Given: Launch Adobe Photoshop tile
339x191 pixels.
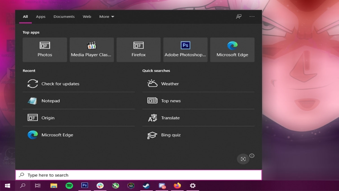Looking at the screenshot, I should pos(185,50).
